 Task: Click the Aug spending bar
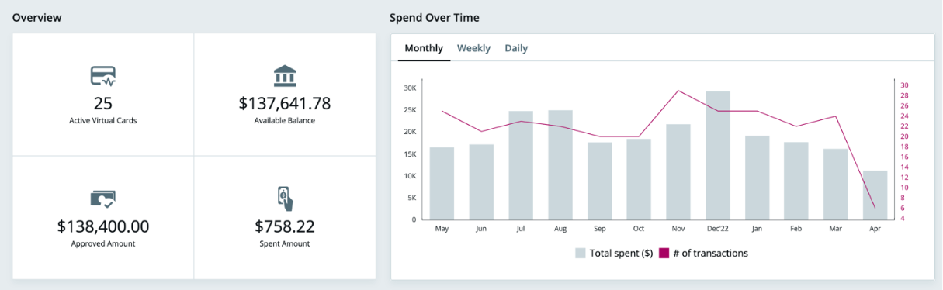pyautogui.click(x=560, y=164)
